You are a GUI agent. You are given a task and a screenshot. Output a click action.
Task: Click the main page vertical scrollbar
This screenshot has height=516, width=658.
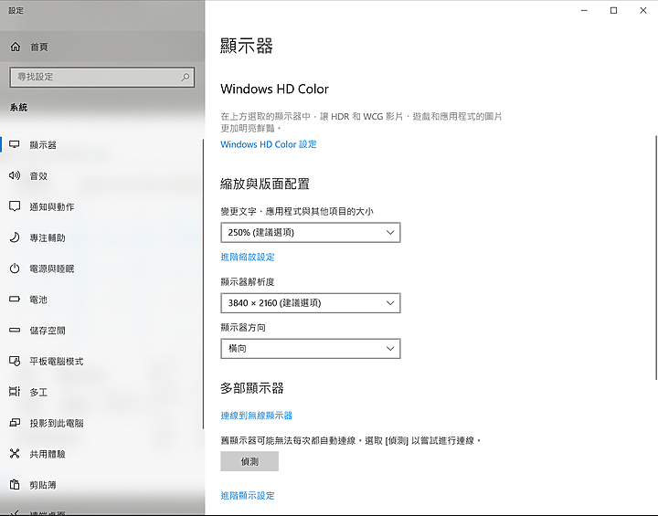tap(656, 258)
